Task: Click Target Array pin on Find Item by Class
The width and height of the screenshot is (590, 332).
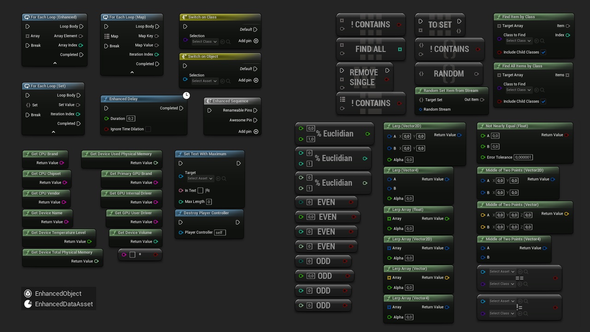Action: tap(499, 26)
